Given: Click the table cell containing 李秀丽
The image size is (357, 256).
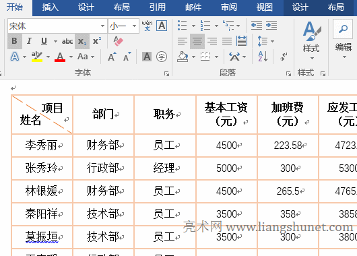Looking at the screenshot, I should coord(42,146).
